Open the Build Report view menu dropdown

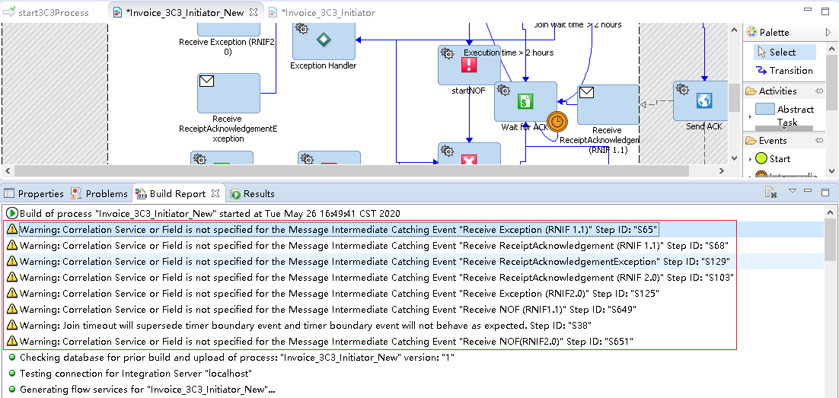[x=793, y=191]
